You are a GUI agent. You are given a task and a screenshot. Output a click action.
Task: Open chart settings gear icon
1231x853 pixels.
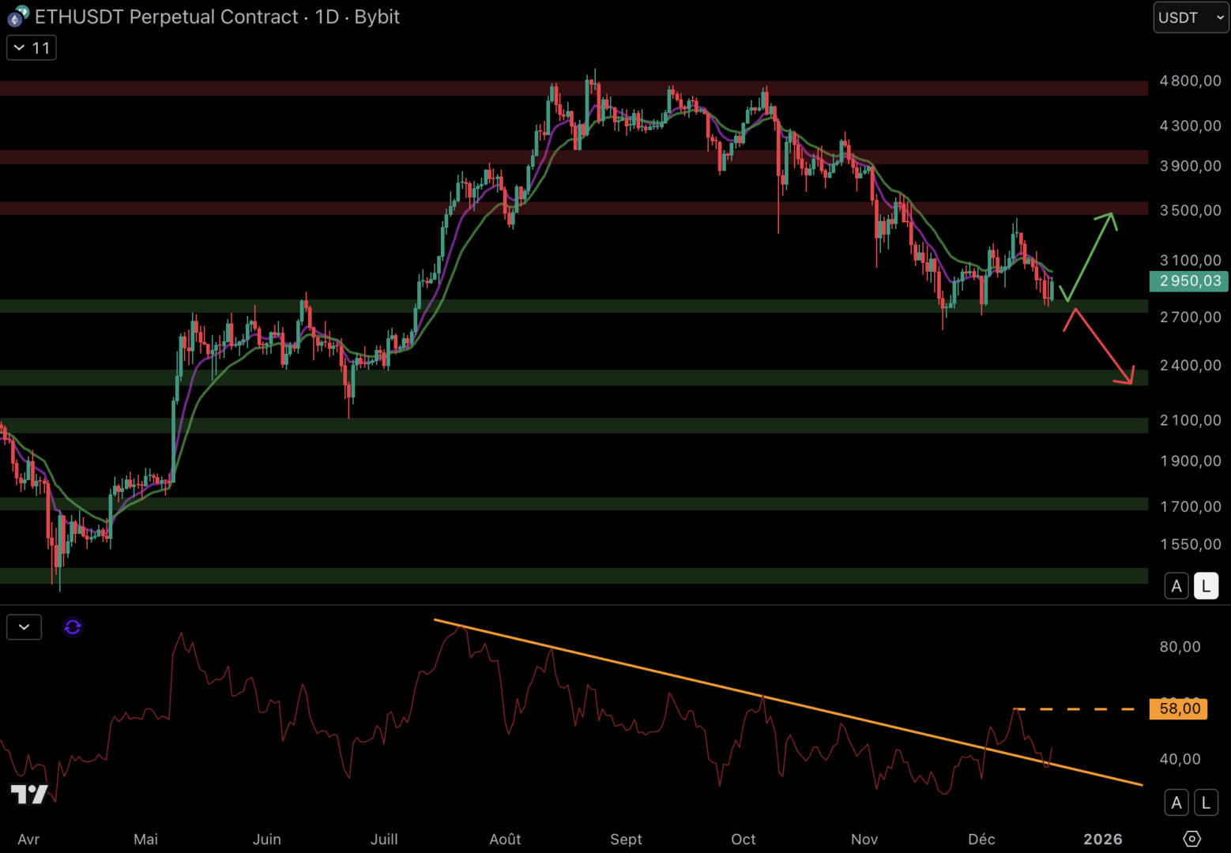click(1191, 838)
